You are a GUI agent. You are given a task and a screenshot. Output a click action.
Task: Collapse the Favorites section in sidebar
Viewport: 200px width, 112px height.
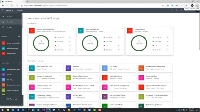pyautogui.click(x=19, y=37)
